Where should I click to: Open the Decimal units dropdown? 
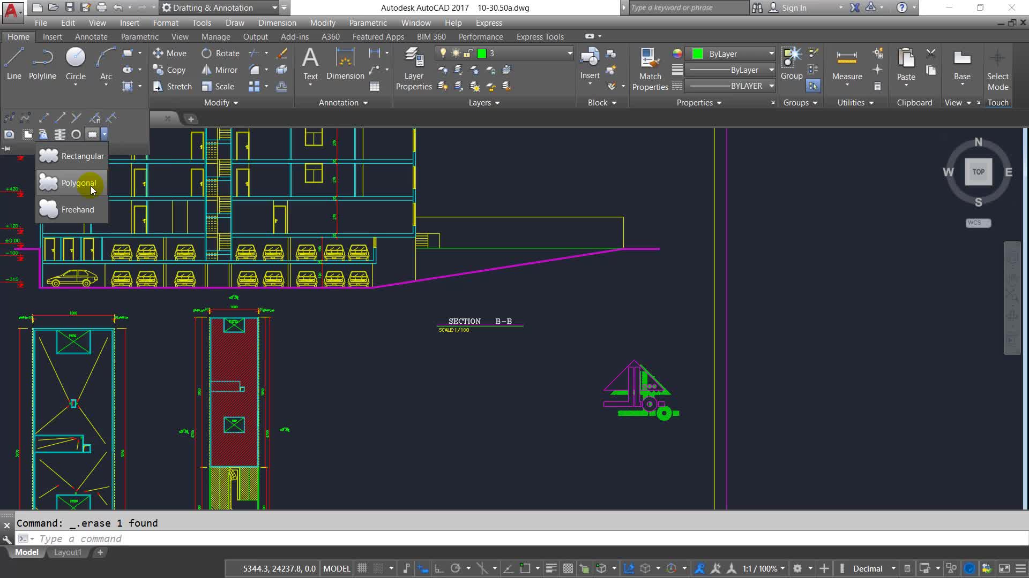click(x=893, y=568)
